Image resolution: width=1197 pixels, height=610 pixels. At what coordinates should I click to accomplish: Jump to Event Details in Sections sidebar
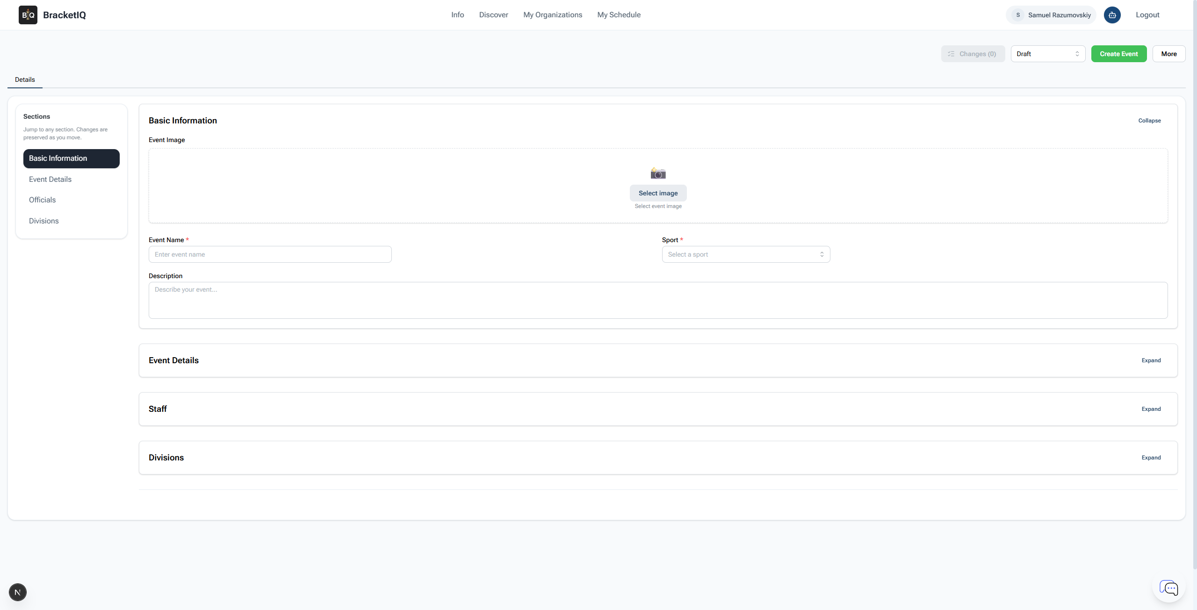point(72,179)
